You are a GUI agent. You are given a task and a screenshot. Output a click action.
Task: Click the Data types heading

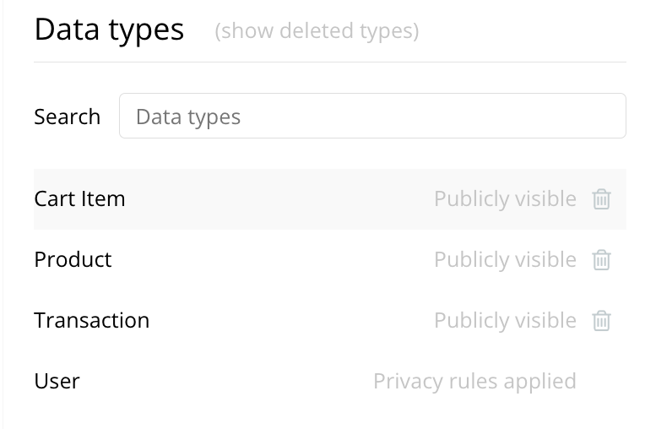coord(109,30)
